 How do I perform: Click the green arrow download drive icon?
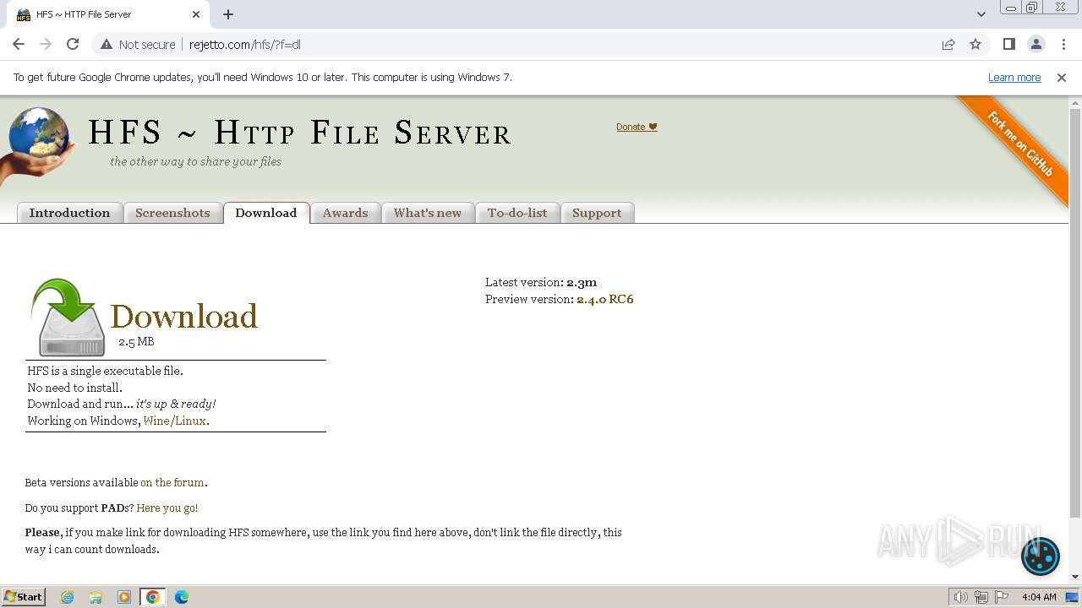tap(68, 317)
